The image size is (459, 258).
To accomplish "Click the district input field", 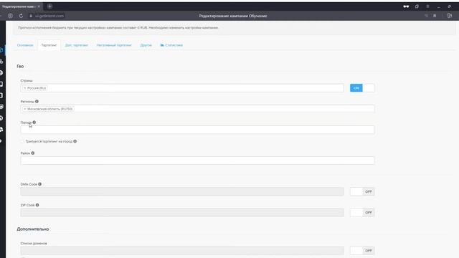I will (197, 161).
